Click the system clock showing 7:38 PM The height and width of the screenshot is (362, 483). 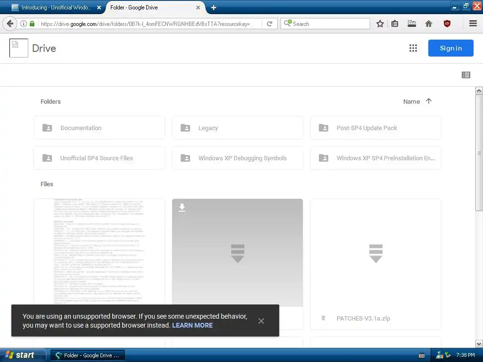tap(466, 355)
